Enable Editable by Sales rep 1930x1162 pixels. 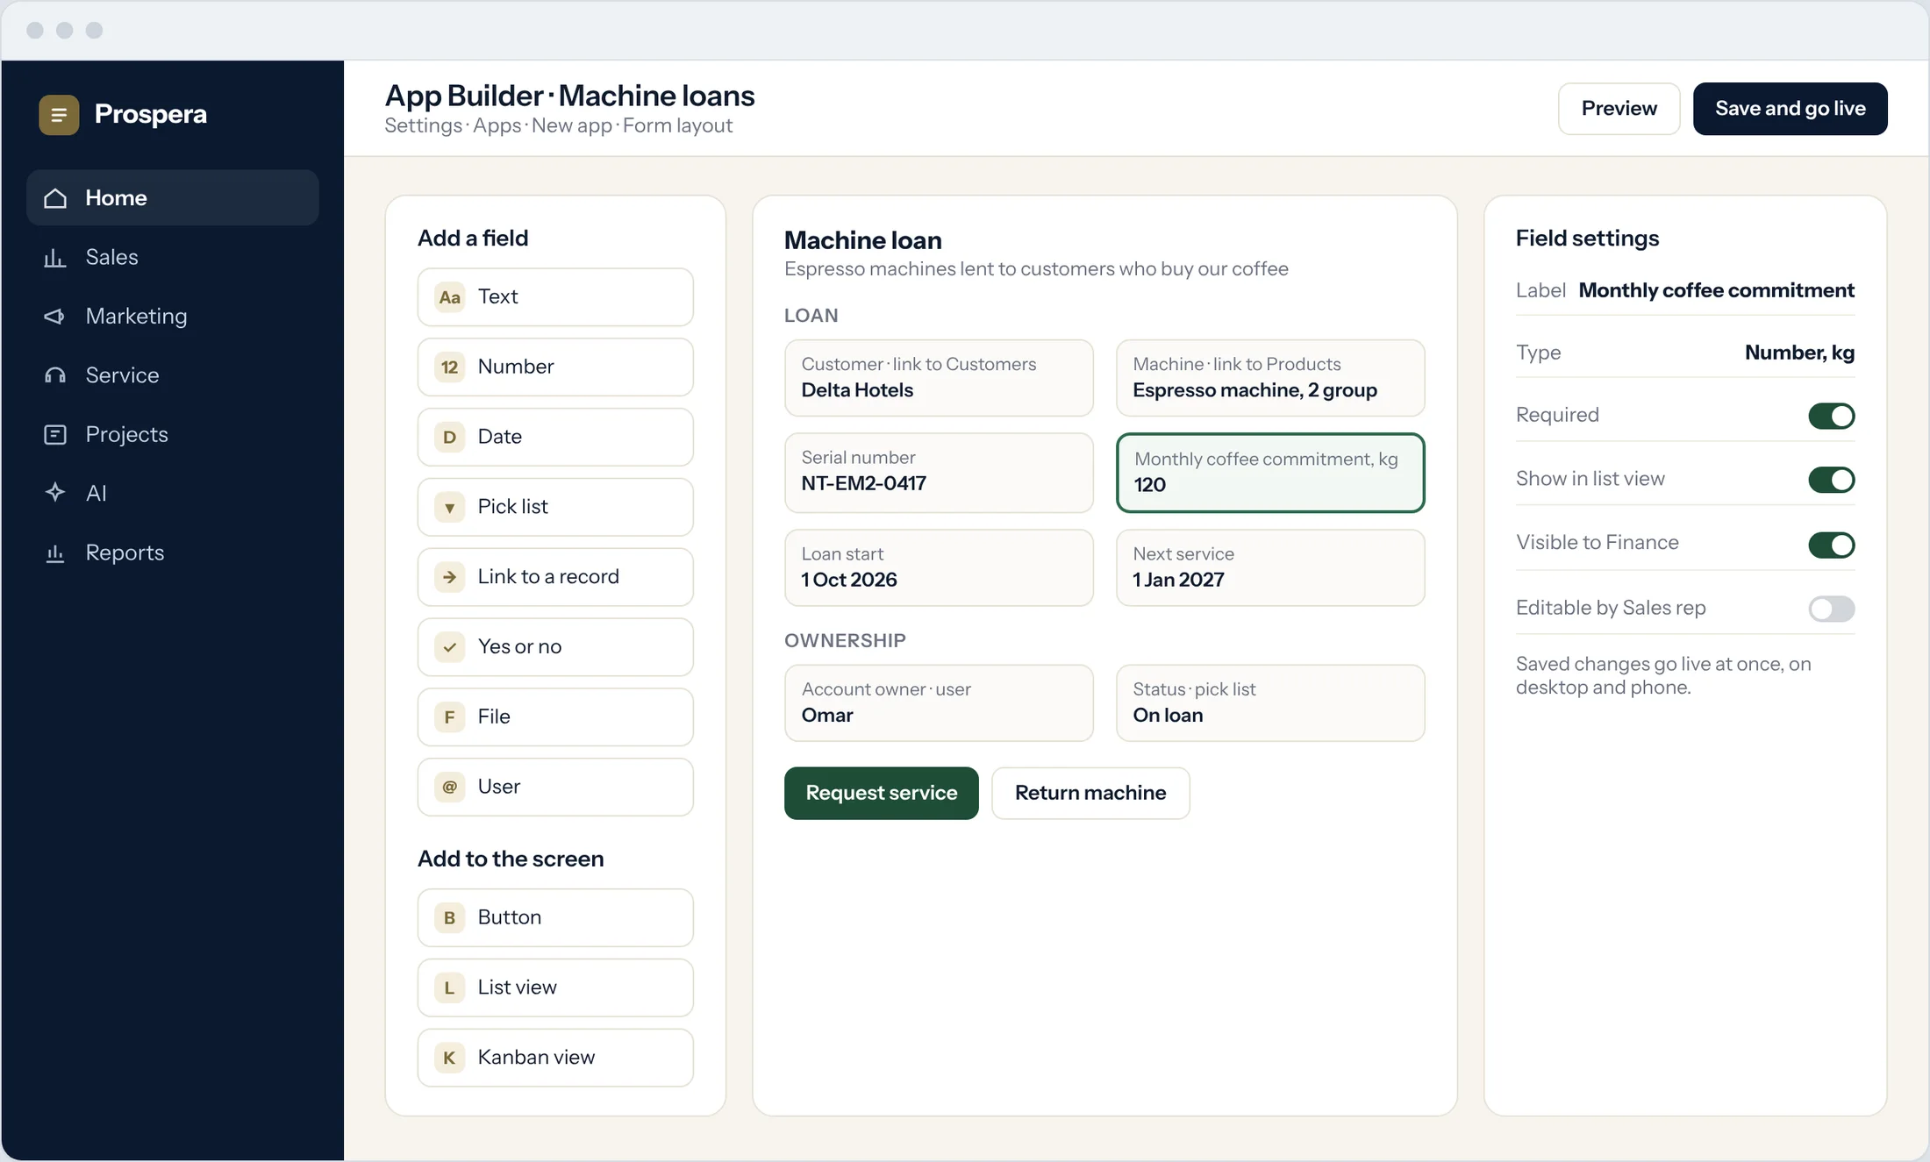coord(1831,609)
